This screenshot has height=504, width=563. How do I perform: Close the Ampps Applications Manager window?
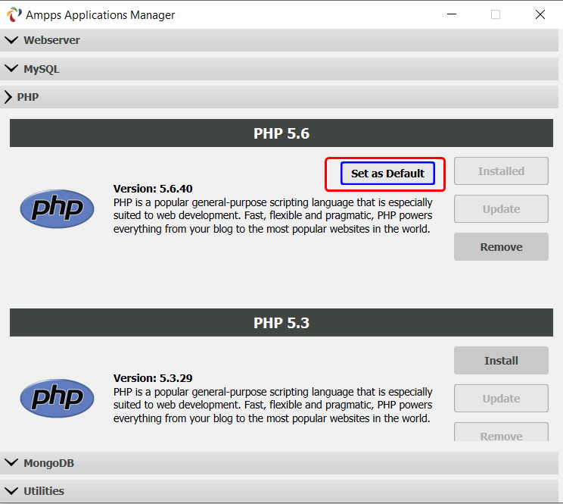tap(540, 14)
